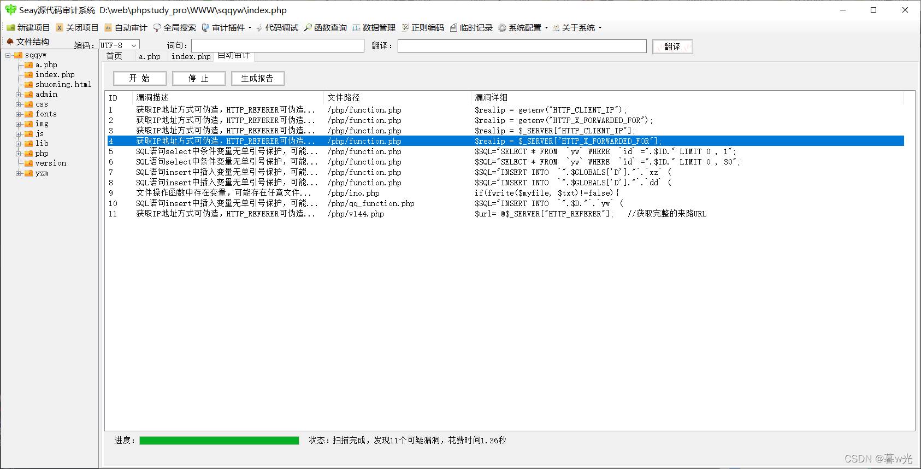Select highlighted row ID 4
This screenshot has height=469, width=921.
506,141
